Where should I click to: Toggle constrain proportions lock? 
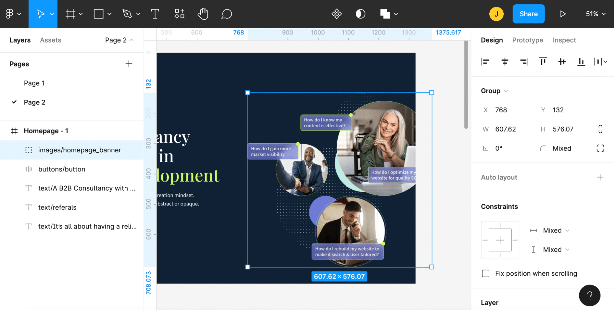coord(600,129)
